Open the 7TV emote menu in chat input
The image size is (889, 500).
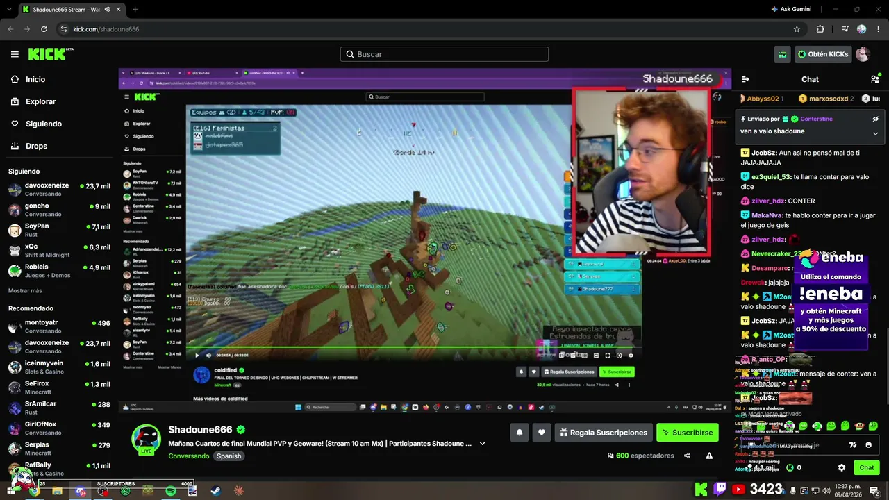[x=853, y=445]
